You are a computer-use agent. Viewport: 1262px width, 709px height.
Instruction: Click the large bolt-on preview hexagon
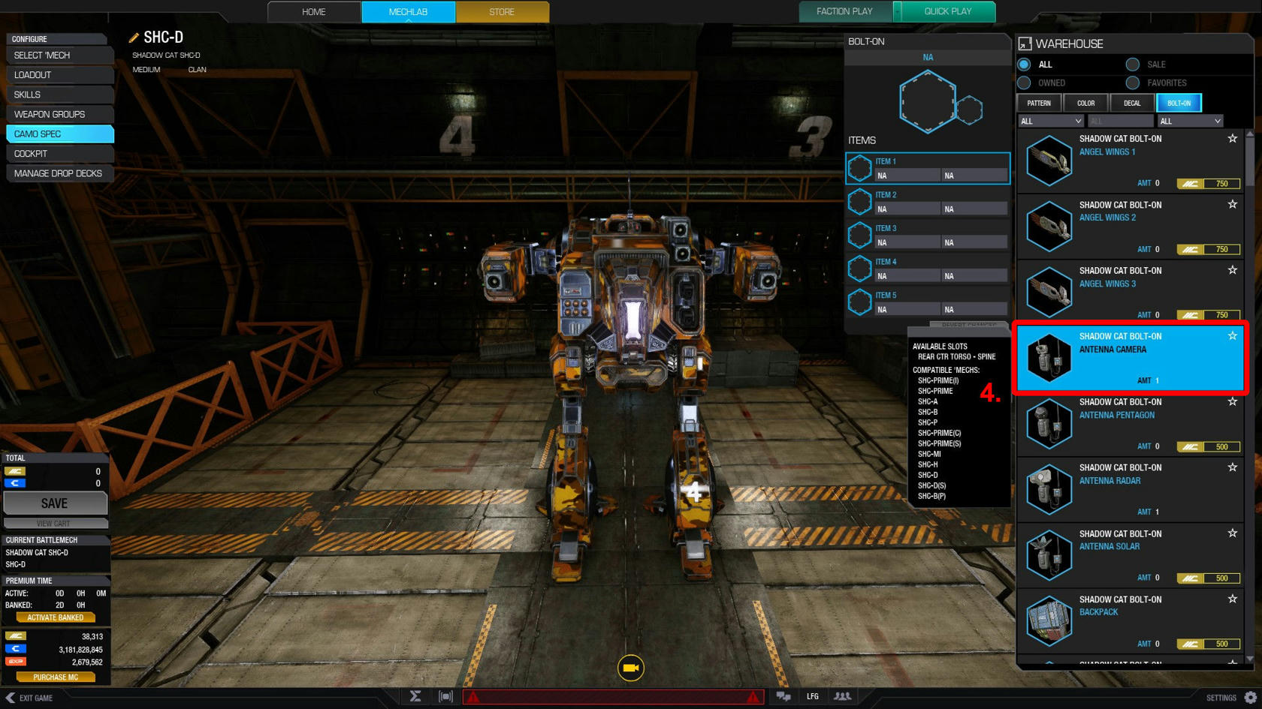tap(928, 102)
